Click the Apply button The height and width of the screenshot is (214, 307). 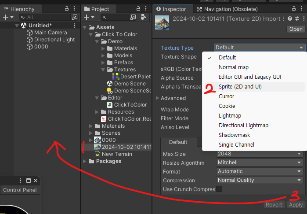[x=296, y=205]
